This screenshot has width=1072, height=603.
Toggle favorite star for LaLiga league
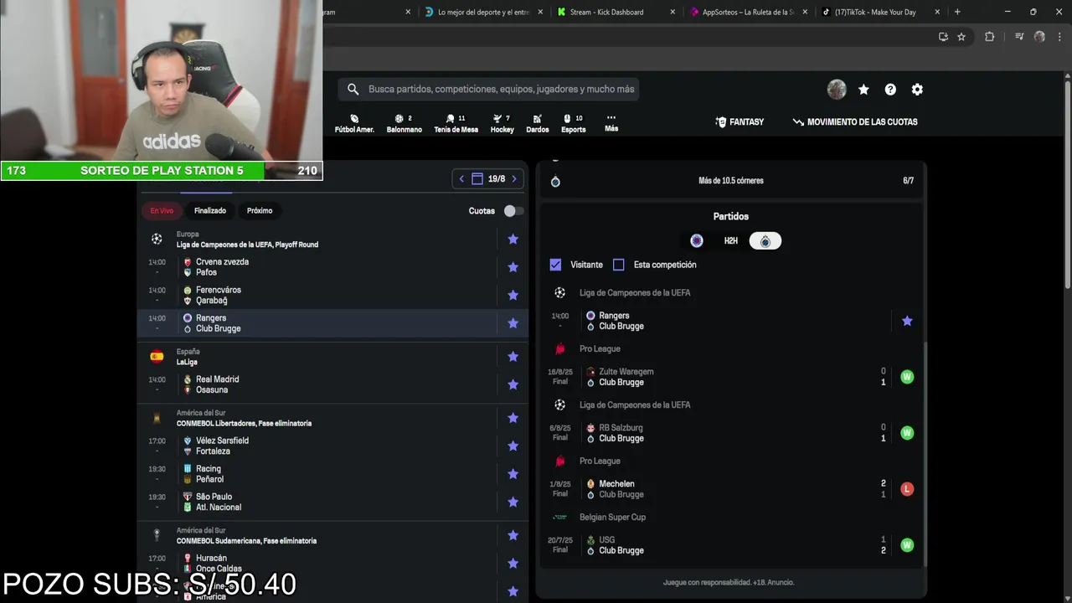point(513,357)
